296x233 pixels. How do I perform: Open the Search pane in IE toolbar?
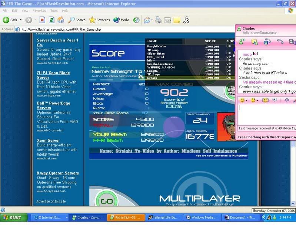coord(77,20)
